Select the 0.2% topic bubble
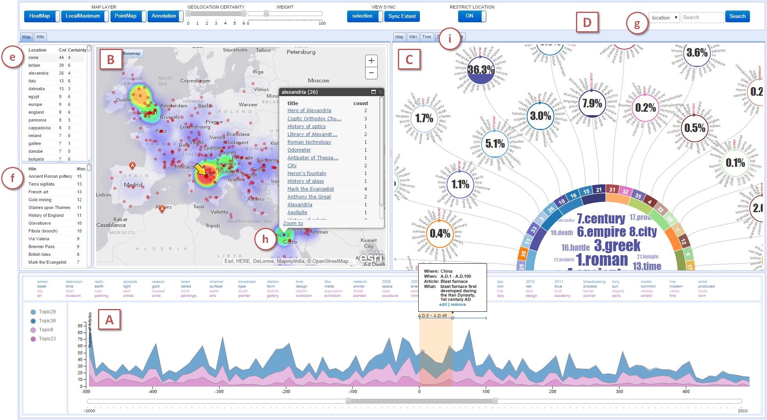767x420 pixels. click(645, 108)
